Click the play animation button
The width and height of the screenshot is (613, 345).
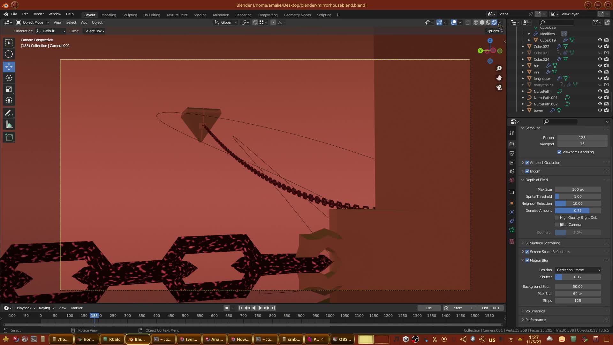coord(260,308)
